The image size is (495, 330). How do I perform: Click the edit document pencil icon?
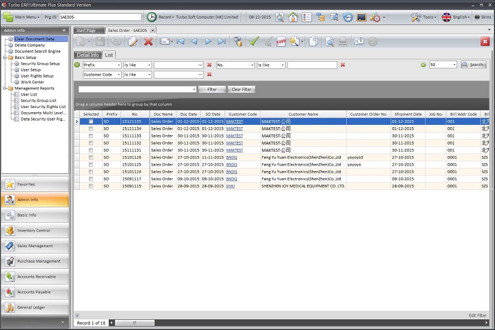pyautogui.click(x=133, y=41)
